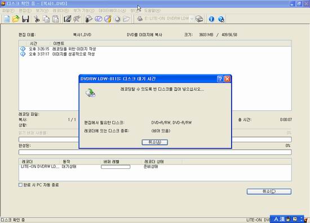
Task: Click 취소(C) button in main window
Action: 269,191
